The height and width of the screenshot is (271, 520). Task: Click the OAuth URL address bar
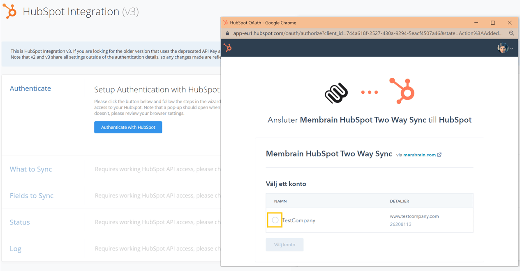point(367,33)
